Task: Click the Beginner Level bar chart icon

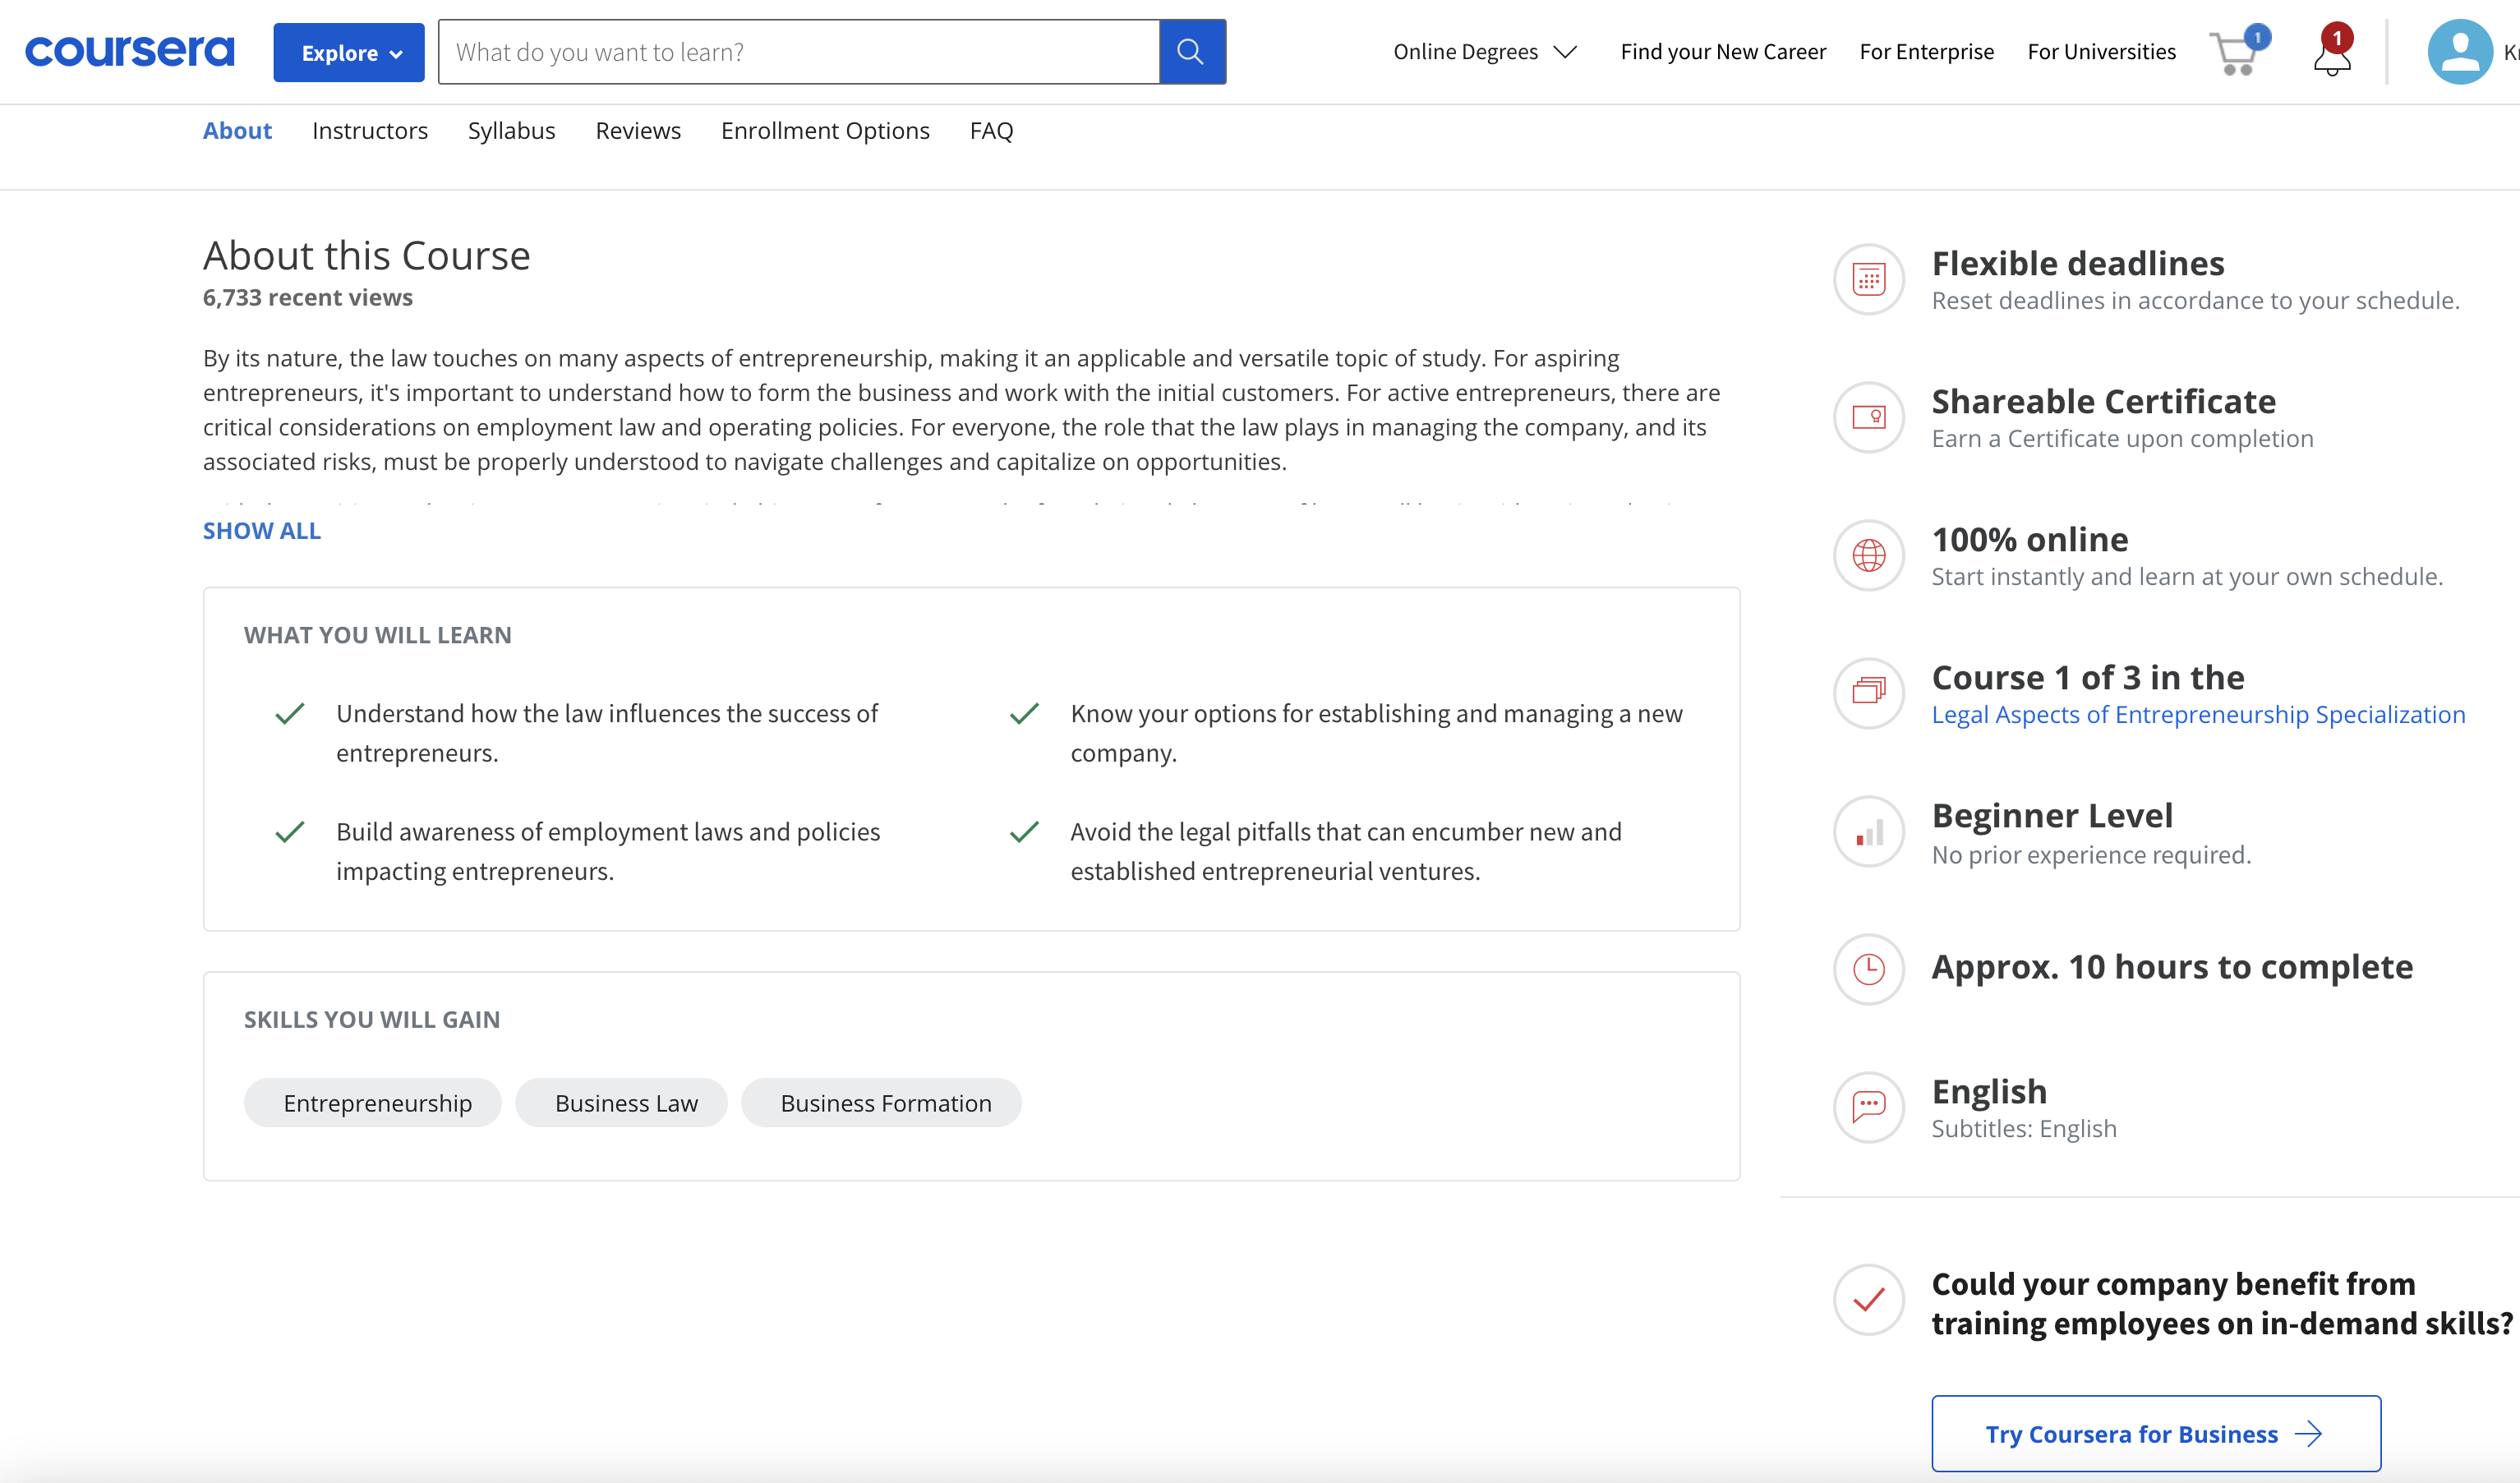Action: pyautogui.click(x=1868, y=832)
